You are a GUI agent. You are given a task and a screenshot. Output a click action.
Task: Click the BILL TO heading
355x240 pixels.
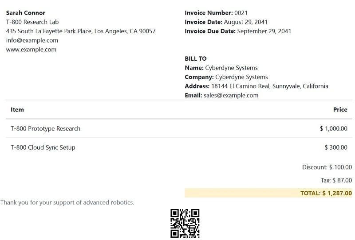tap(196, 58)
